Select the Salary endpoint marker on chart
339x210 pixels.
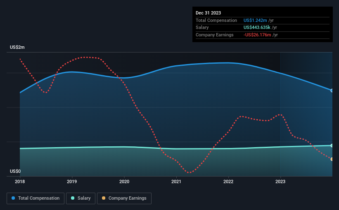[x=332, y=146]
